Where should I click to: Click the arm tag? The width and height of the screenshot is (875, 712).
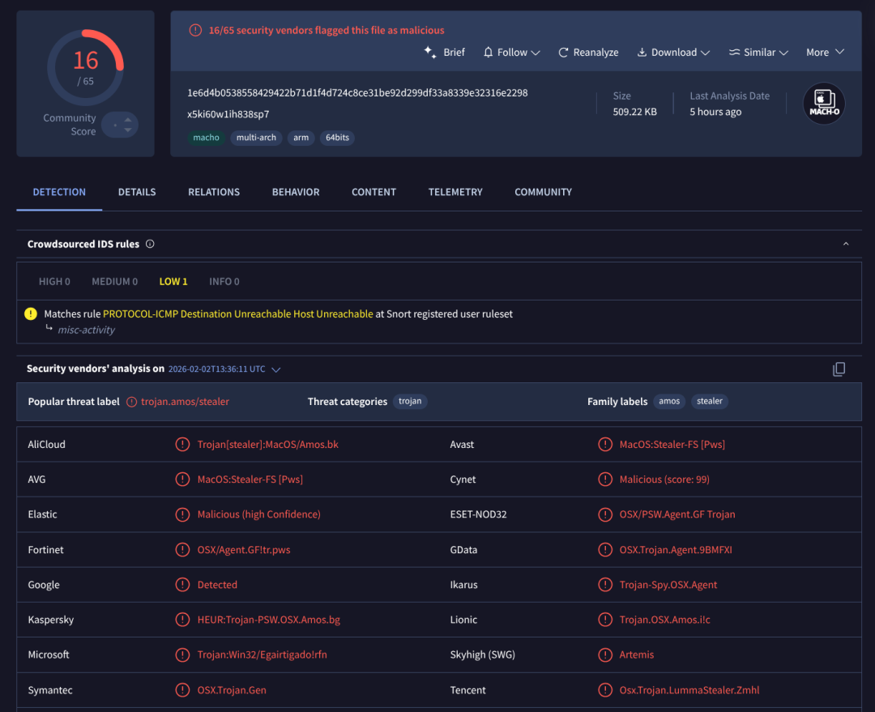(x=301, y=137)
